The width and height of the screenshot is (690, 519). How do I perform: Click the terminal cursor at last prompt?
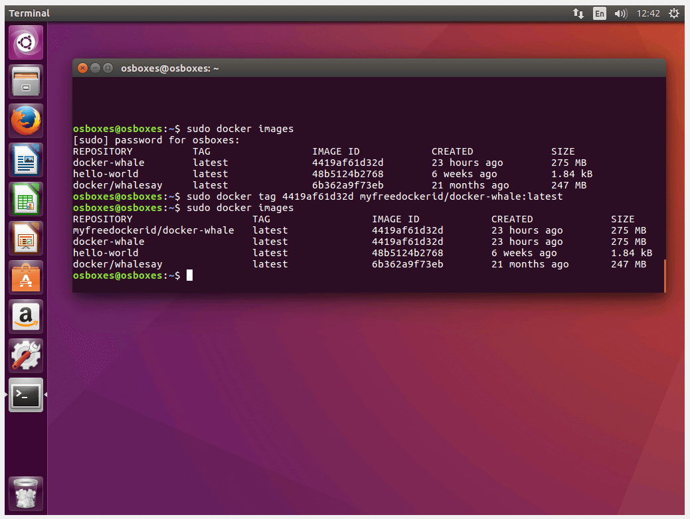coord(190,275)
